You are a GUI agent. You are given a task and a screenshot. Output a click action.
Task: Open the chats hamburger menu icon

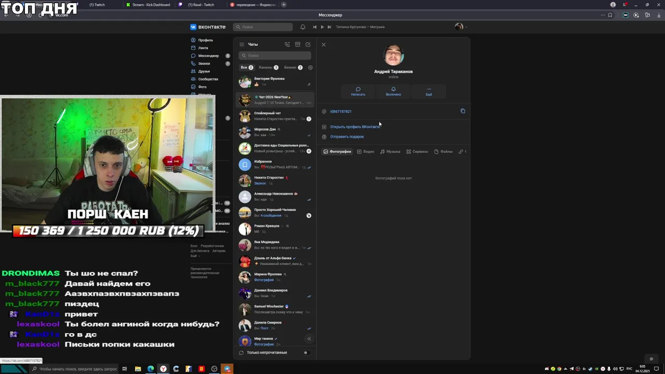point(242,45)
